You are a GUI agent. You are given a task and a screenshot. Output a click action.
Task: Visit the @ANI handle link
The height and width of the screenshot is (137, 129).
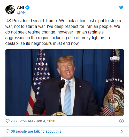(x=22, y=13)
